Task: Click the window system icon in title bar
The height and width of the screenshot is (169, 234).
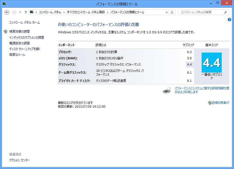Action: pos(4,4)
